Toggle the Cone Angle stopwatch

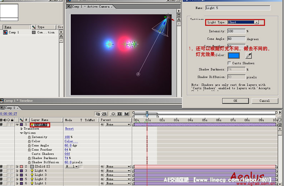pyautogui.click(x=29, y=145)
